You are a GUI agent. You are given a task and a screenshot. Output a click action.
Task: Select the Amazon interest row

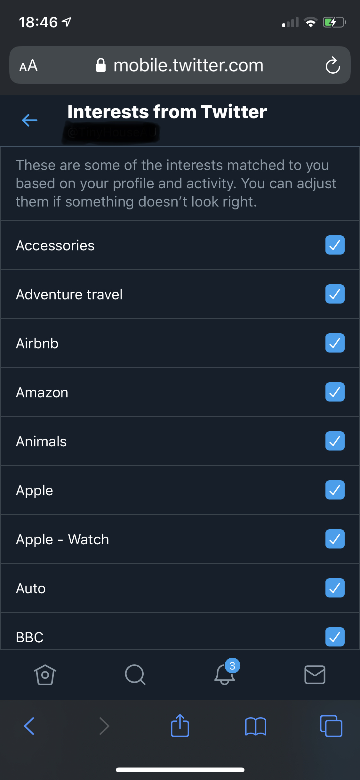pyautogui.click(x=128, y=392)
